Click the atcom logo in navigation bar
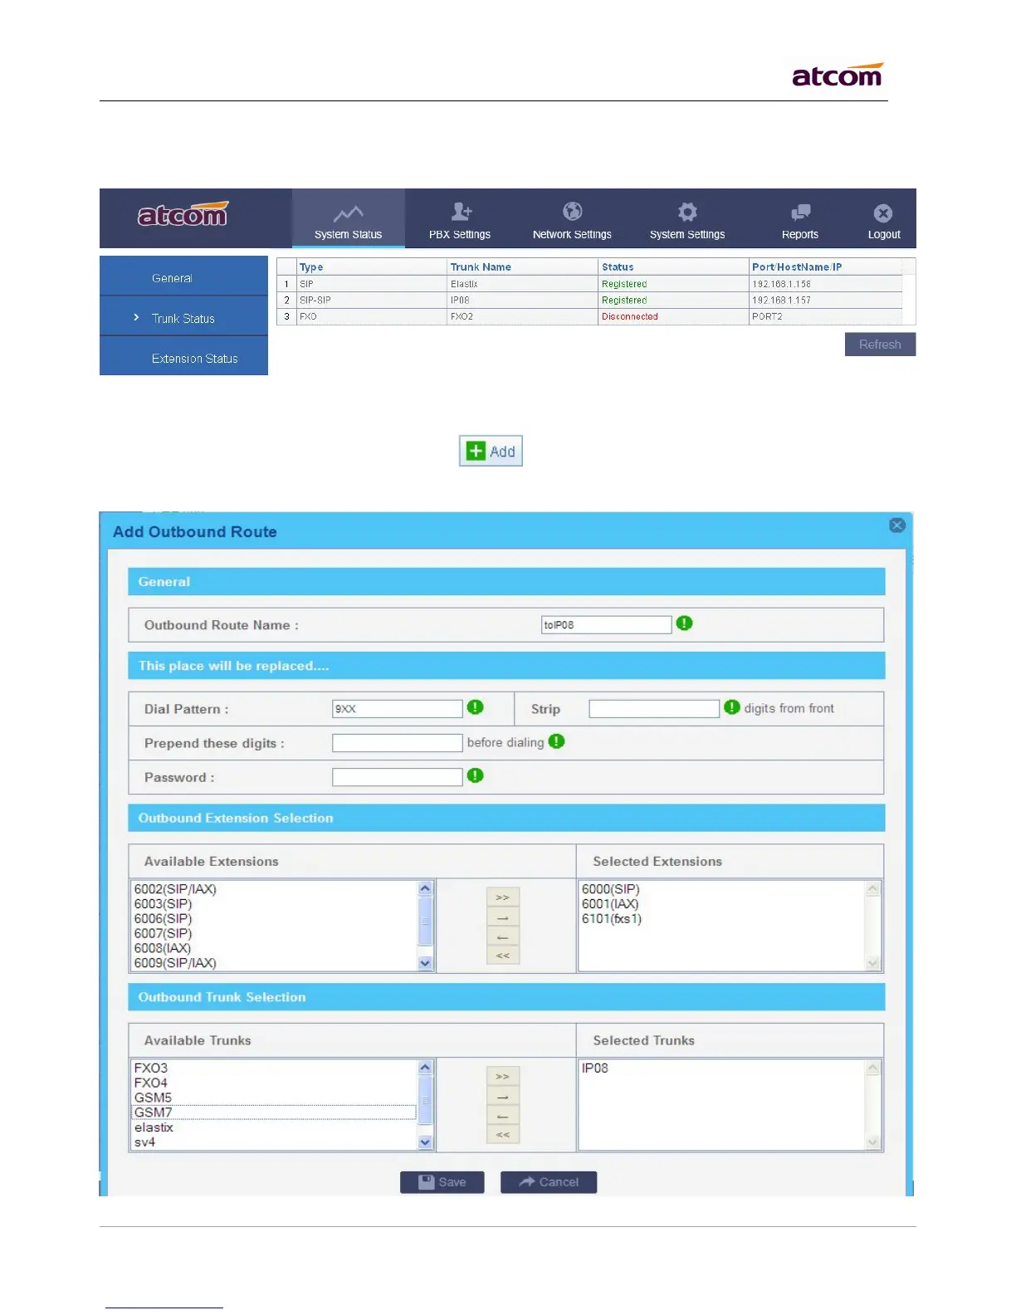The height and width of the screenshot is (1315, 1016). pos(183,215)
